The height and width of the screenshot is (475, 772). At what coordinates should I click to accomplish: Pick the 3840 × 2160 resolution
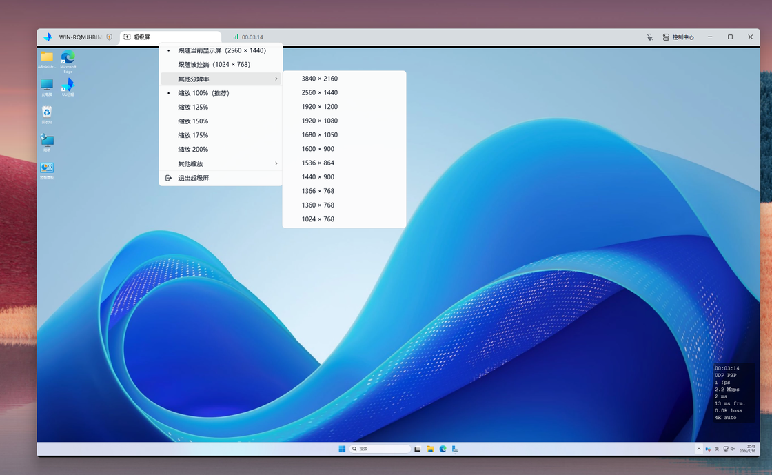(x=344, y=79)
